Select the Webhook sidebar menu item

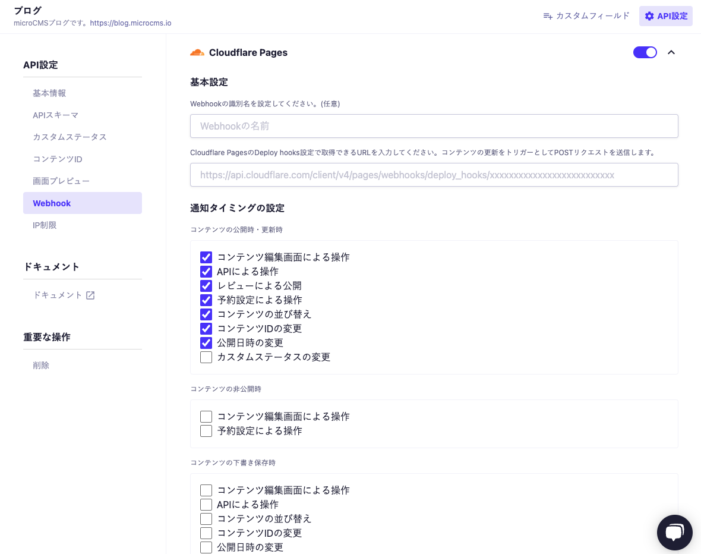[83, 203]
